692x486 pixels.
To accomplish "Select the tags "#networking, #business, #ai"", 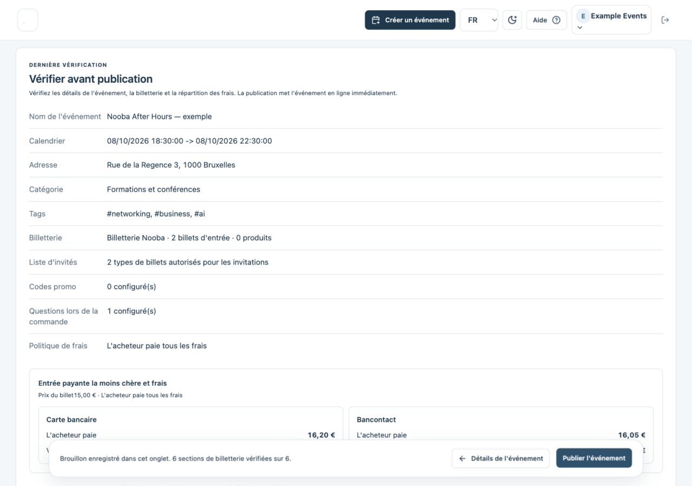I will point(156,214).
